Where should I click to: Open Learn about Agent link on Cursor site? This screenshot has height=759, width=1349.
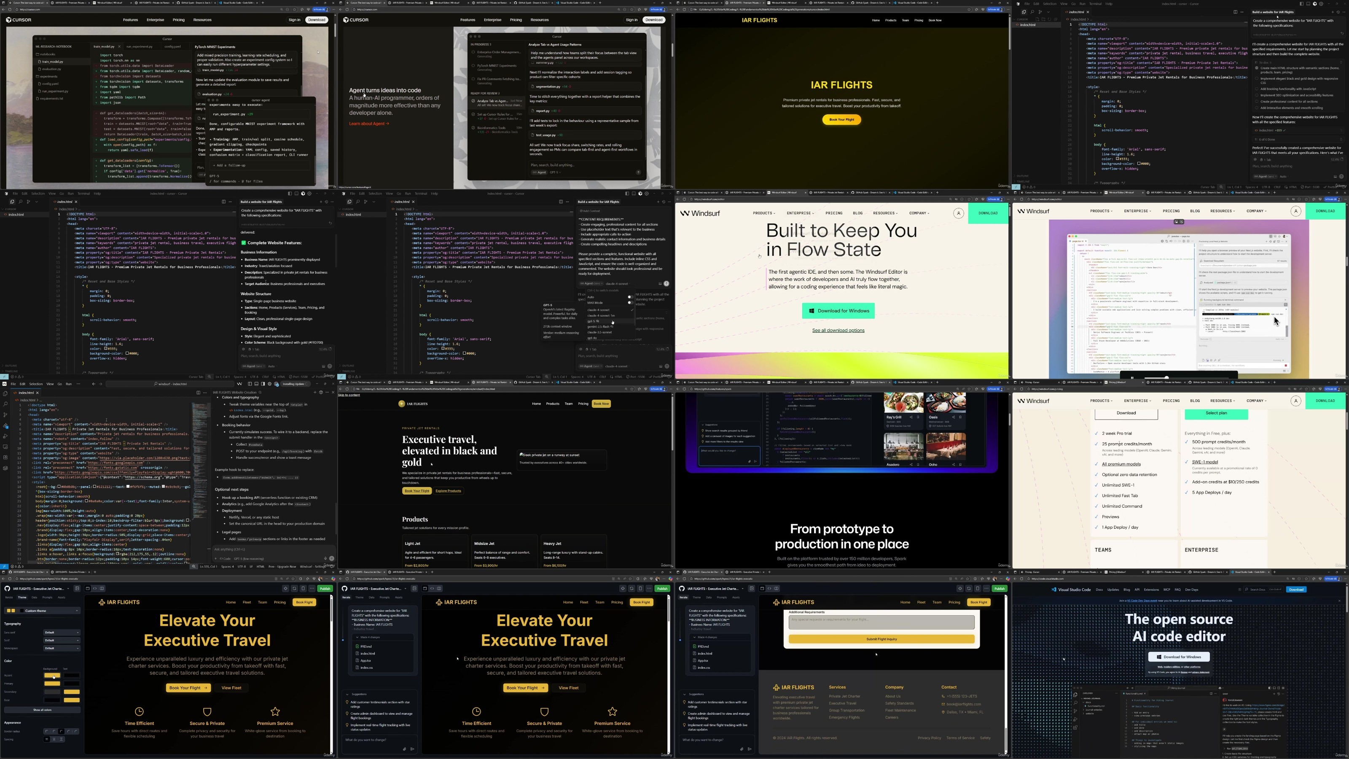pos(369,124)
